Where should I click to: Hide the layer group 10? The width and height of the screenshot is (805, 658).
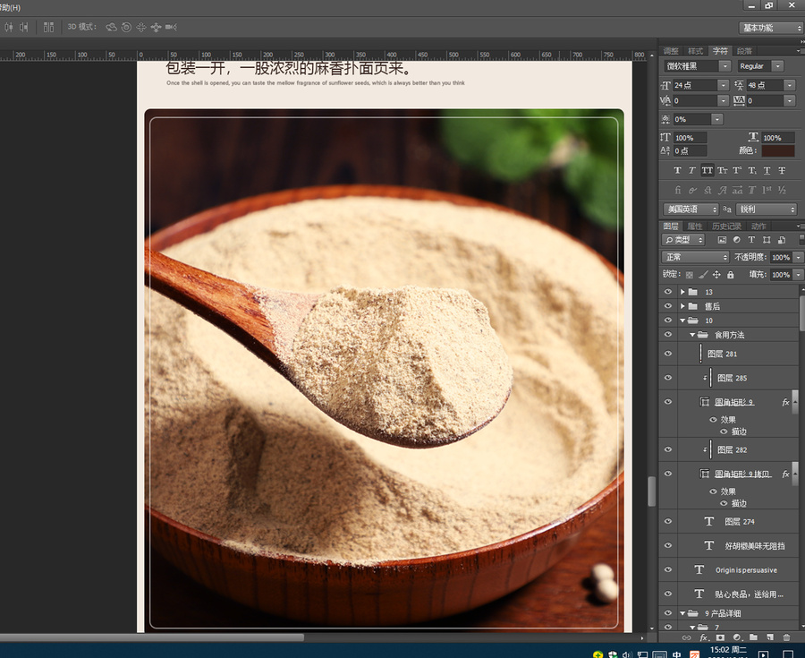[668, 320]
